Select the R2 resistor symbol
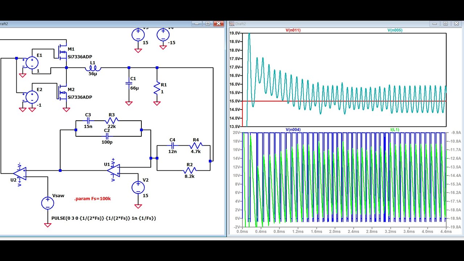This screenshot has height=261, width=464. [190, 170]
